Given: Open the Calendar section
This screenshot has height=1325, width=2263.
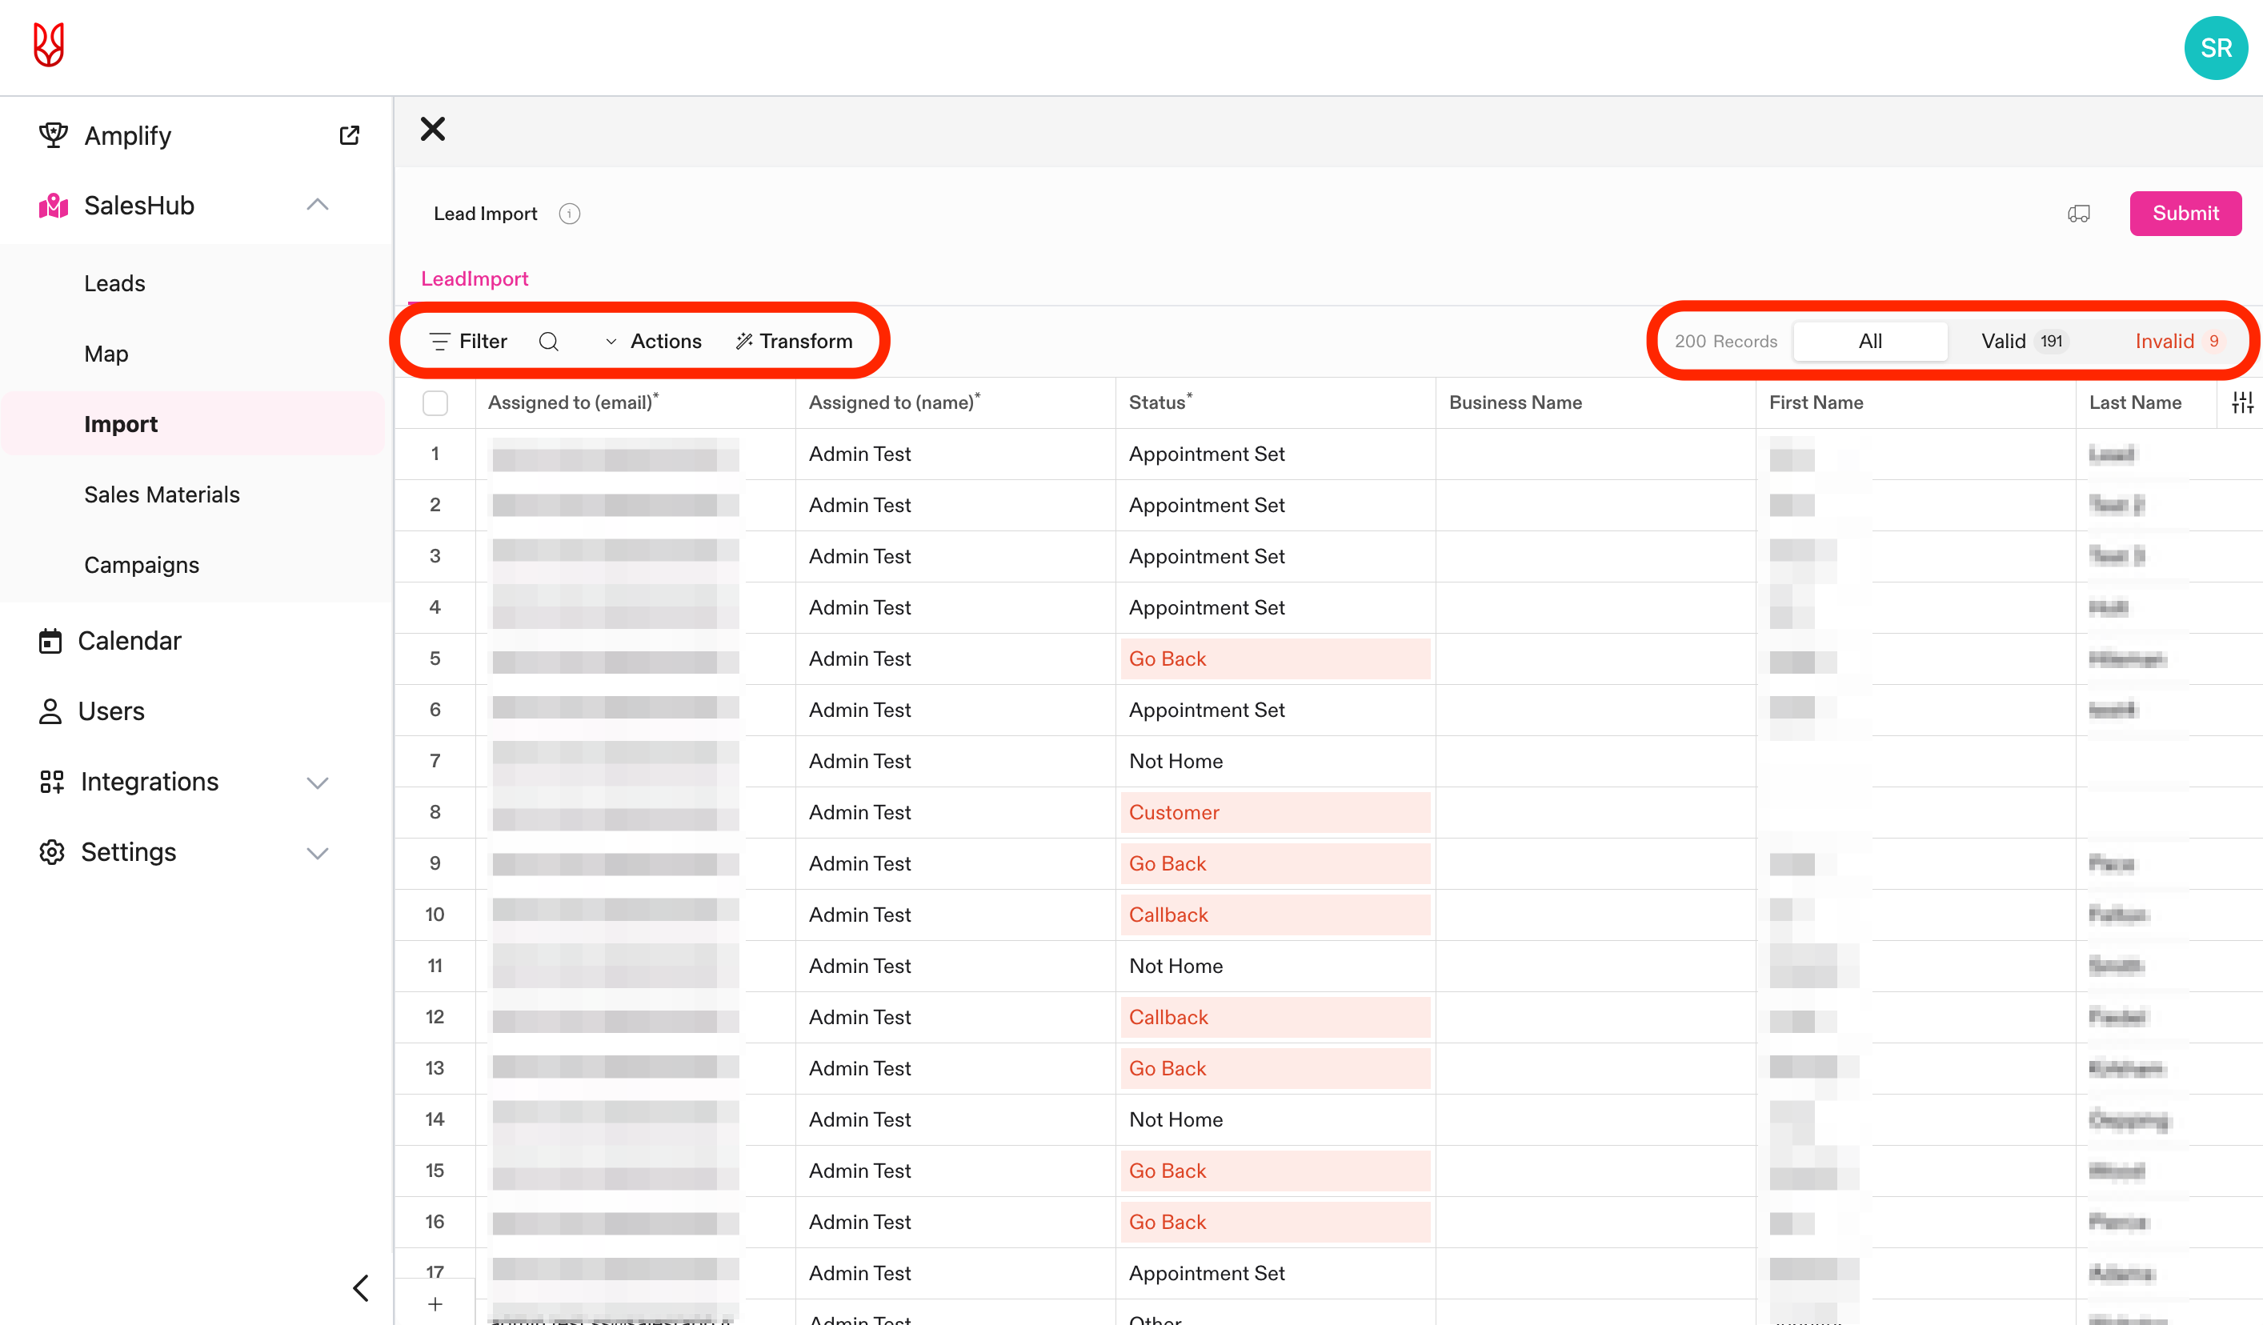Looking at the screenshot, I should pyautogui.click(x=130, y=641).
